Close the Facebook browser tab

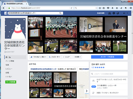26,4
